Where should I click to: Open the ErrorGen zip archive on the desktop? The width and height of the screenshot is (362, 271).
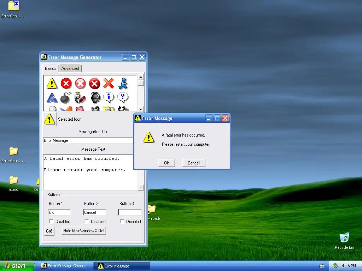click(13, 10)
